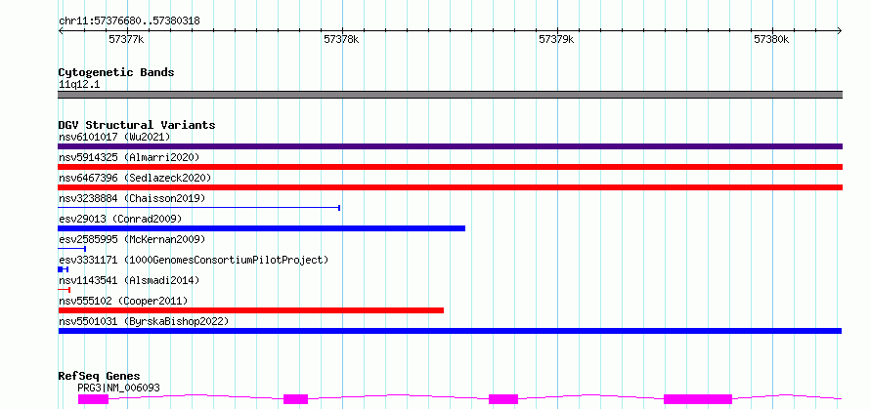
Task: Select the nsv1143541 (Alsmadi2014) small red glyph
Action: [x=65, y=290]
